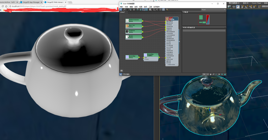Toggle Angle Snap in 3ds Max toolbar
The width and height of the screenshot is (268, 140).
(x=247, y=7)
